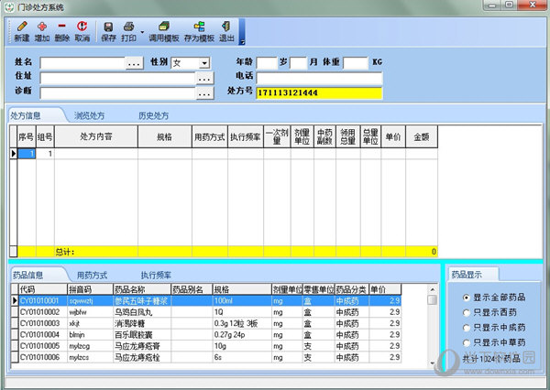This screenshot has height=390, width=550.
Task: Select 只显示中成药 radio button
Action: click(467, 328)
